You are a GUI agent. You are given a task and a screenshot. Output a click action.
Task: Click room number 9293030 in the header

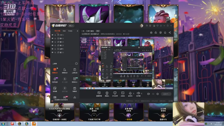point(119,34)
